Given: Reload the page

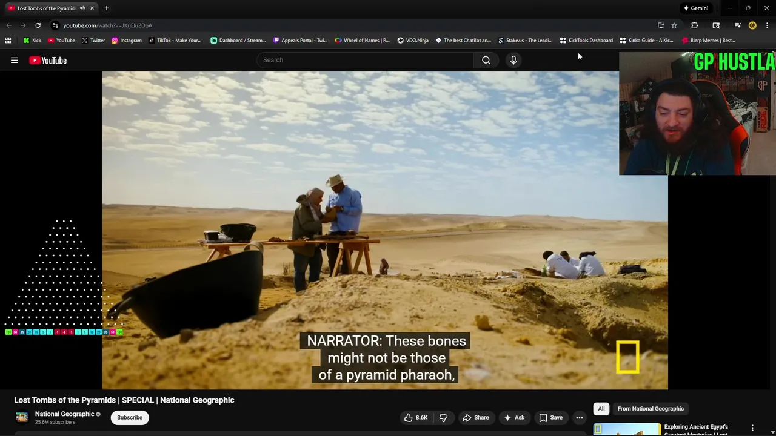Looking at the screenshot, I should tap(38, 25).
